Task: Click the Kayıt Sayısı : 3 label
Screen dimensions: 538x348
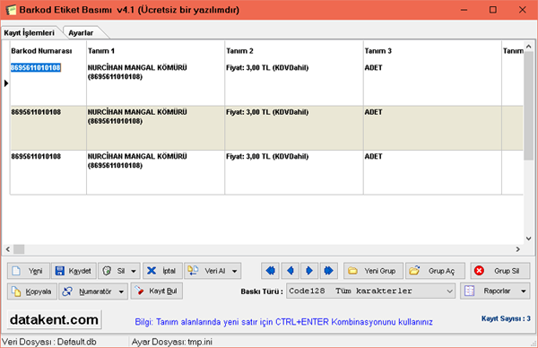Action: pos(506,318)
